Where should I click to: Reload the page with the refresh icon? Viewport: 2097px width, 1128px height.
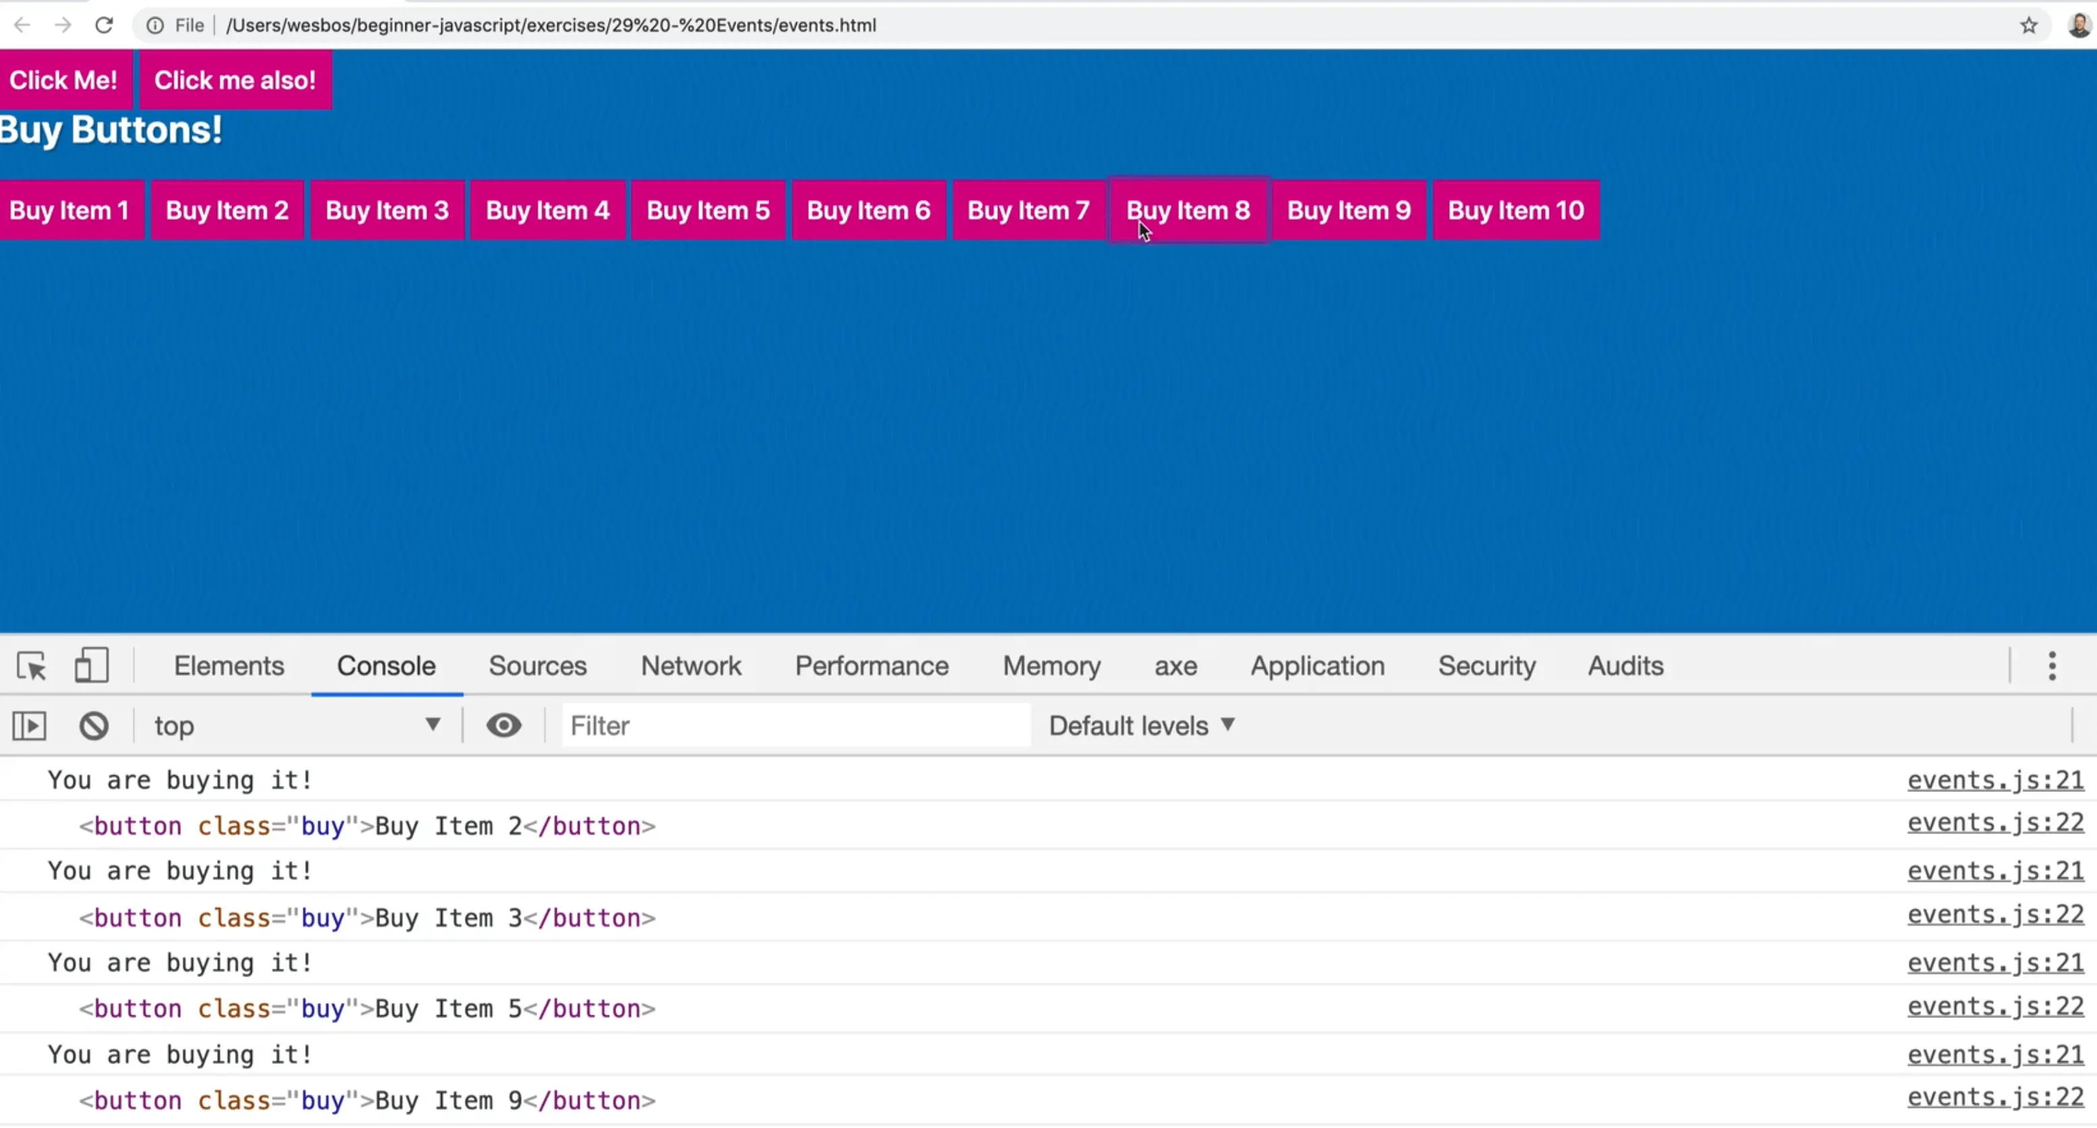[x=104, y=25]
